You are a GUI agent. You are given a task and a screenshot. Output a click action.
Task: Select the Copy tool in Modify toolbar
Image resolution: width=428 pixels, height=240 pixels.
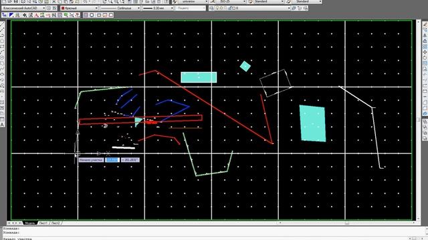pyautogui.click(x=425, y=29)
